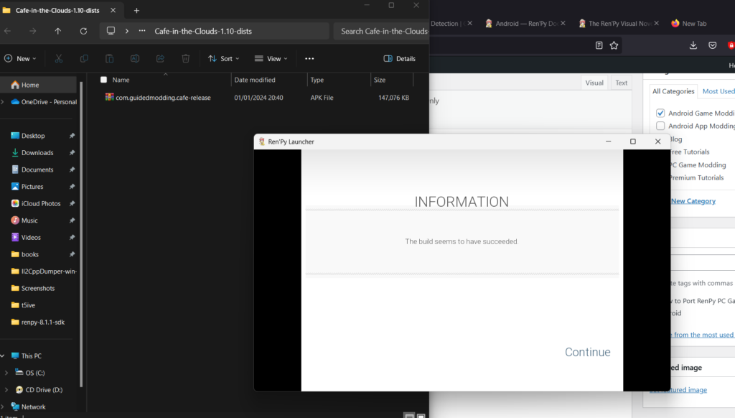Close the Cafe-in-the-Clouds-1.10-dists tab
This screenshot has height=418, width=735.
point(113,10)
